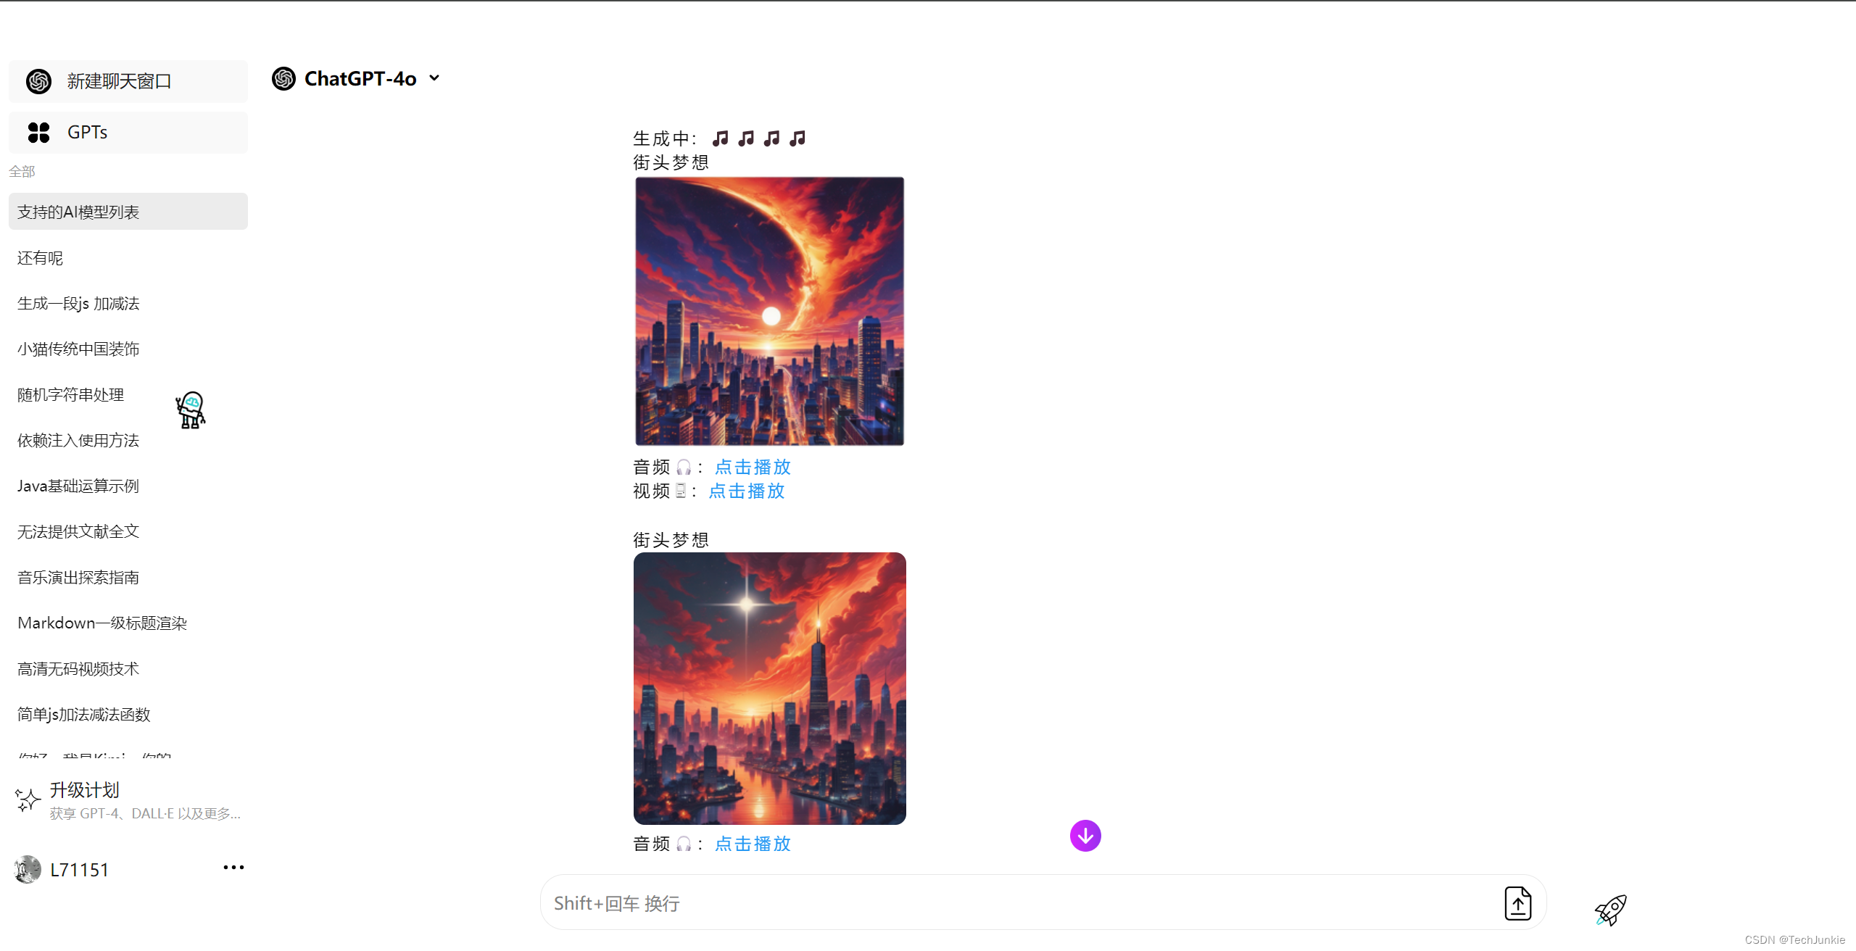Click the sparkle icon beside 升级计划
The height and width of the screenshot is (951, 1856).
pos(28,800)
